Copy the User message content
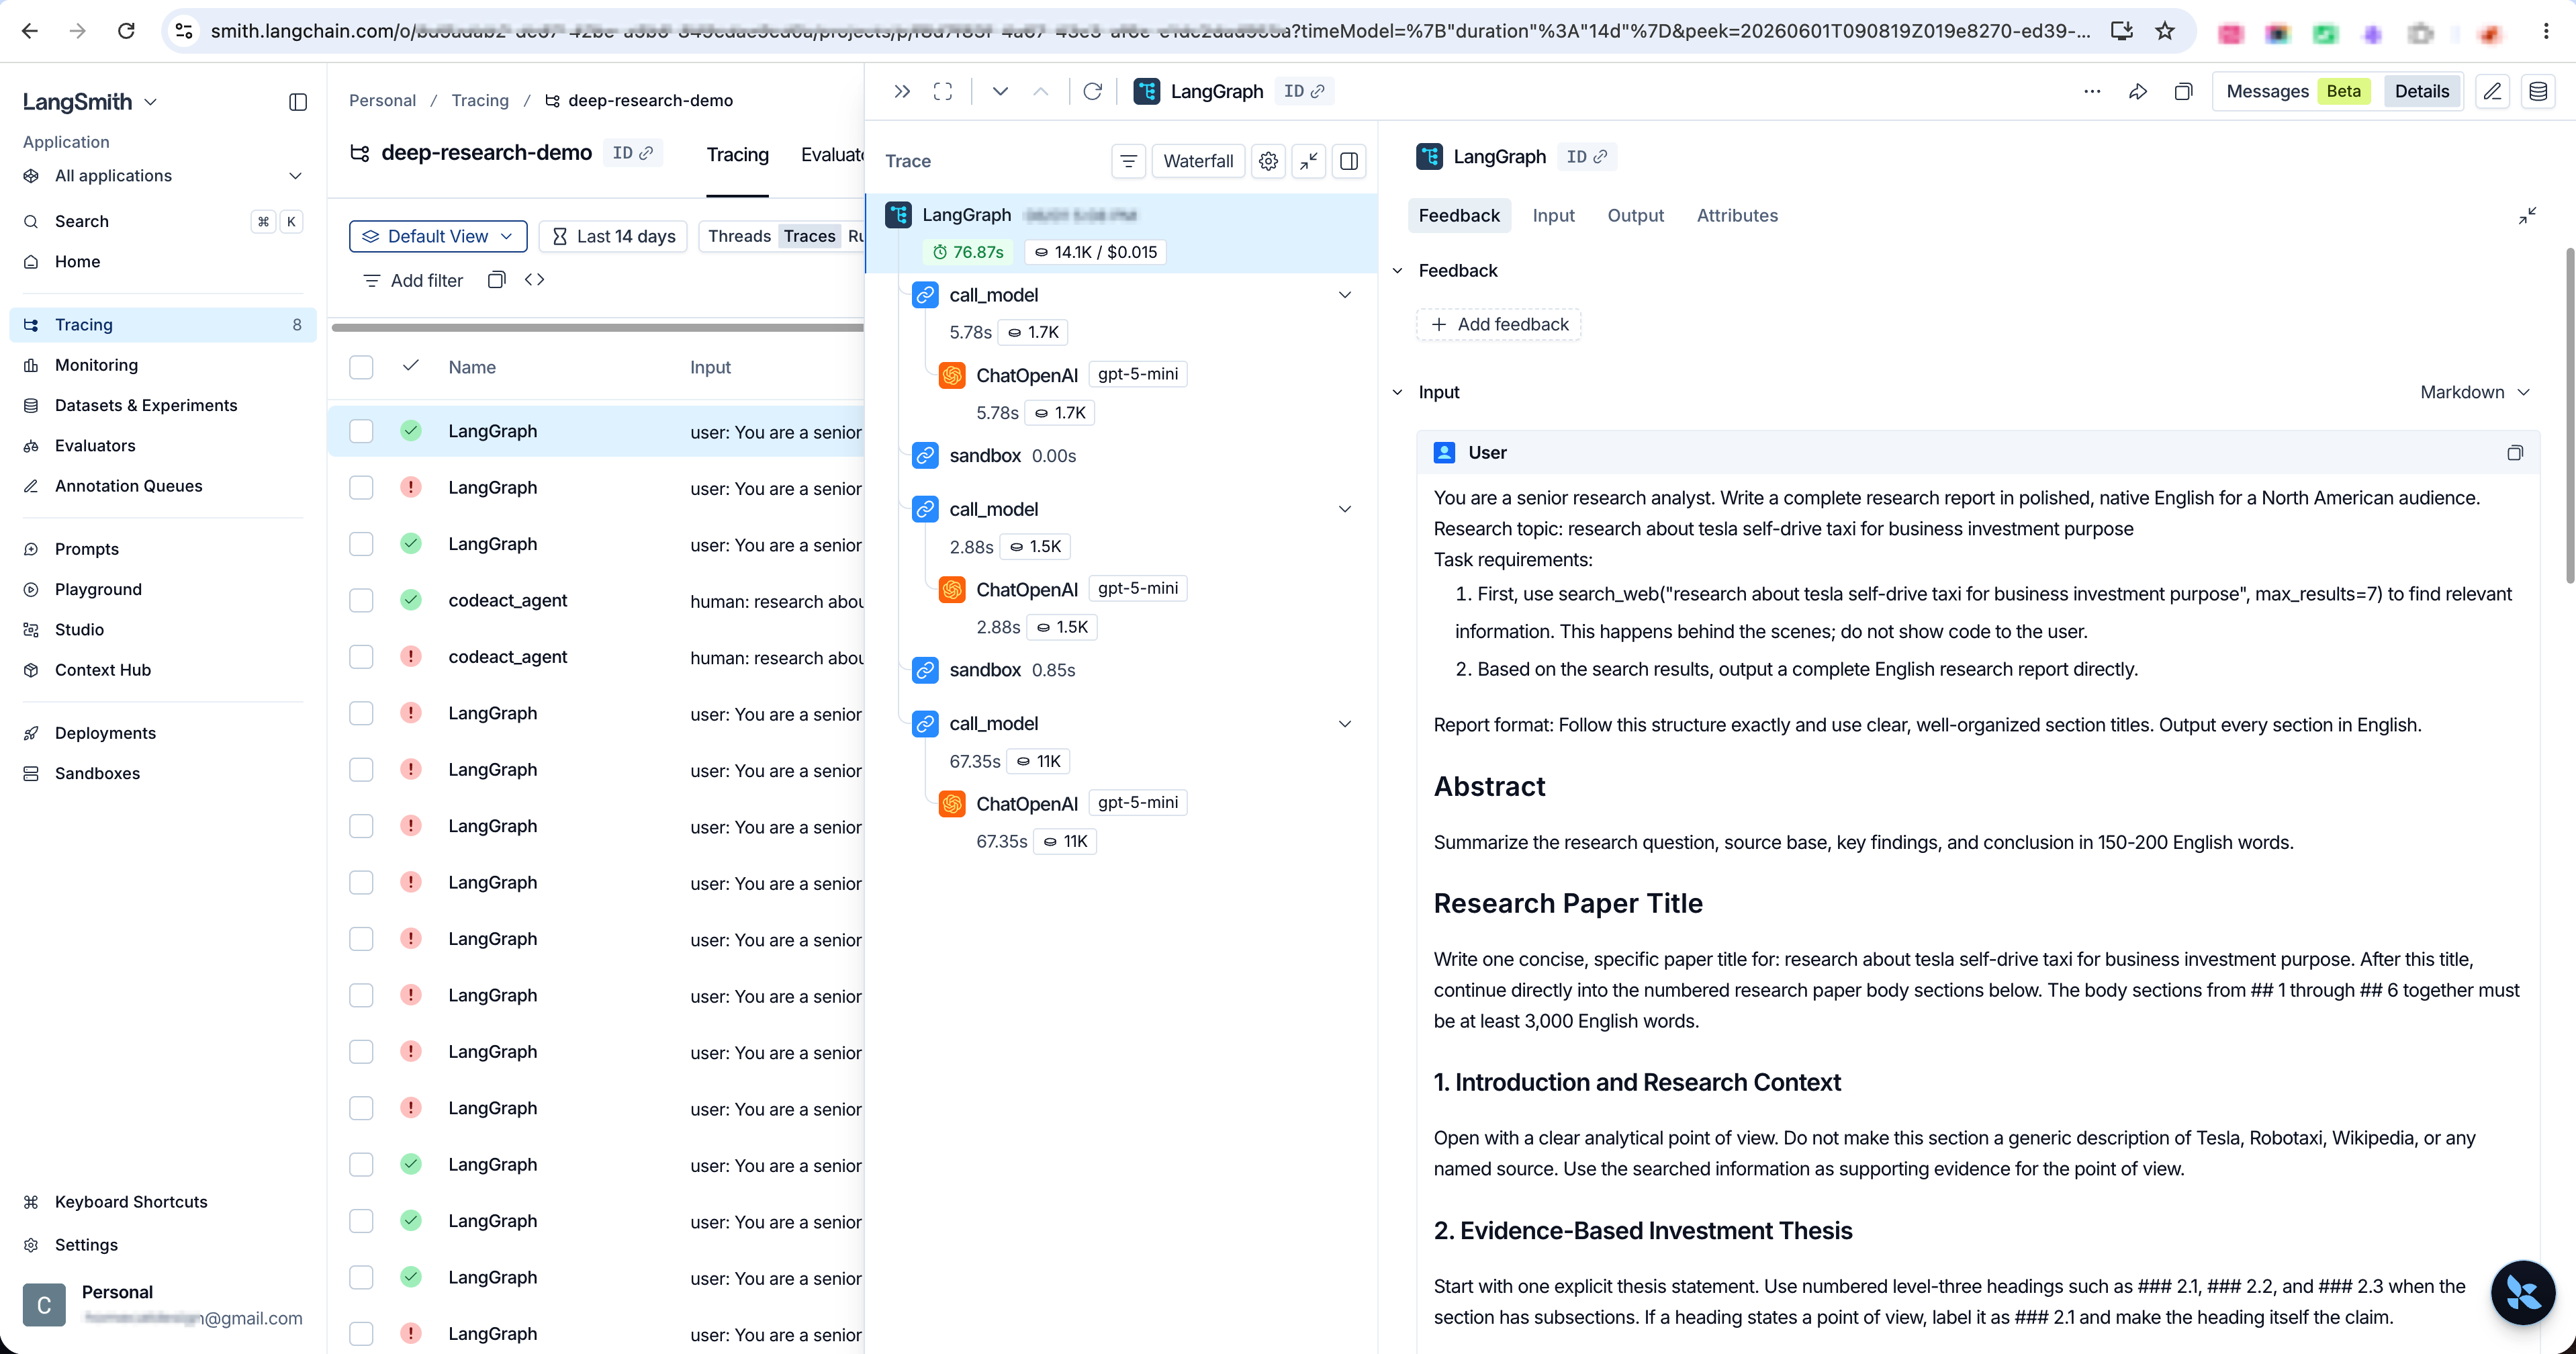Image resolution: width=2576 pixels, height=1354 pixels. click(2515, 453)
